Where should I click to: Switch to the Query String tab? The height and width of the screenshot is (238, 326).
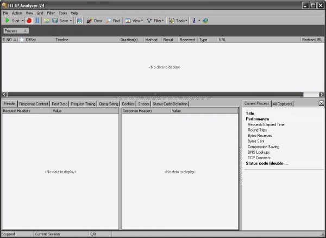[x=109, y=104]
